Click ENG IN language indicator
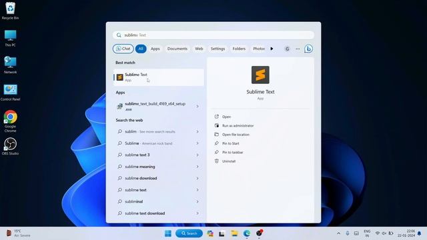427x240 pixels. click(367, 233)
